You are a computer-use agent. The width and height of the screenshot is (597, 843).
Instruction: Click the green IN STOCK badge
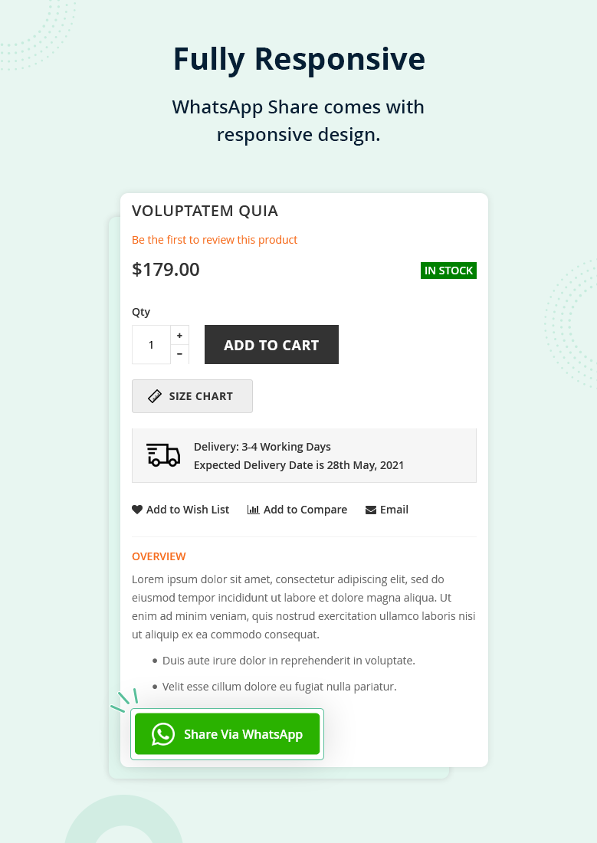pyautogui.click(x=448, y=270)
